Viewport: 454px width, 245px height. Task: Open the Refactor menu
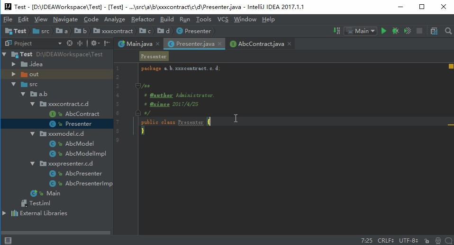click(143, 19)
